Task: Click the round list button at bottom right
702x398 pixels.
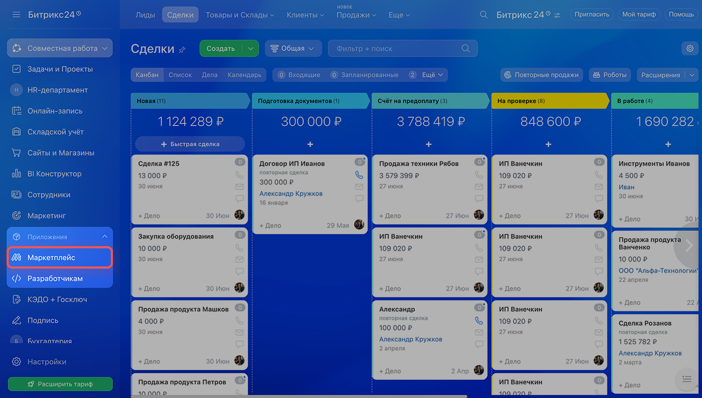Action: (686, 379)
